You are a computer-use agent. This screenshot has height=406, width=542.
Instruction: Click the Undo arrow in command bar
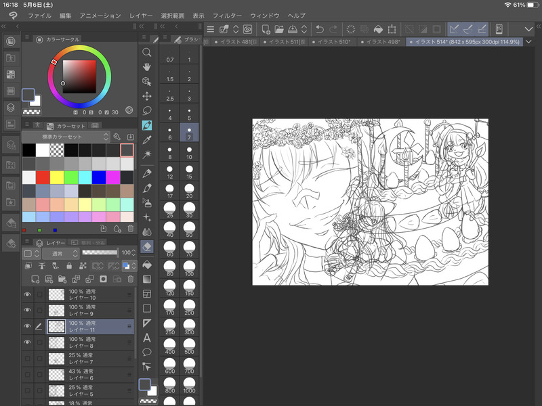click(x=320, y=29)
